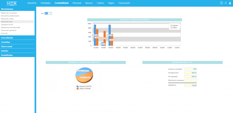
Task: Open the Bancos menu
Action: [x=89, y=3]
